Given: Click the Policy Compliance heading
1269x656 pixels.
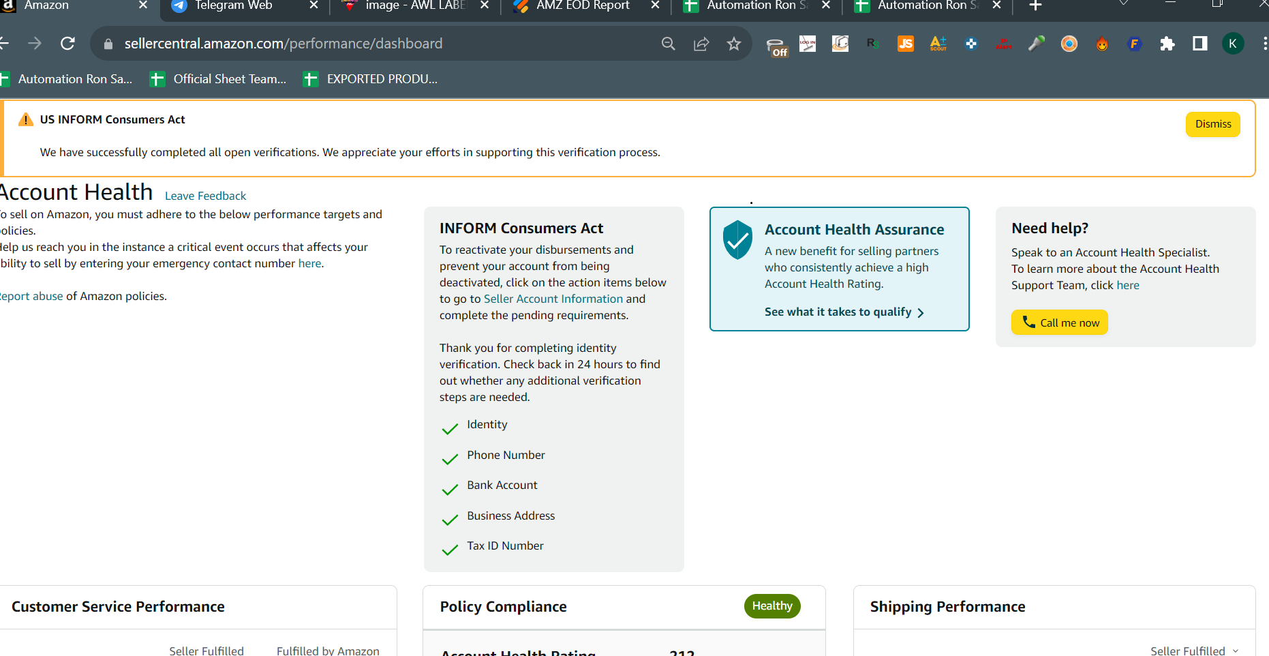Looking at the screenshot, I should [503, 606].
